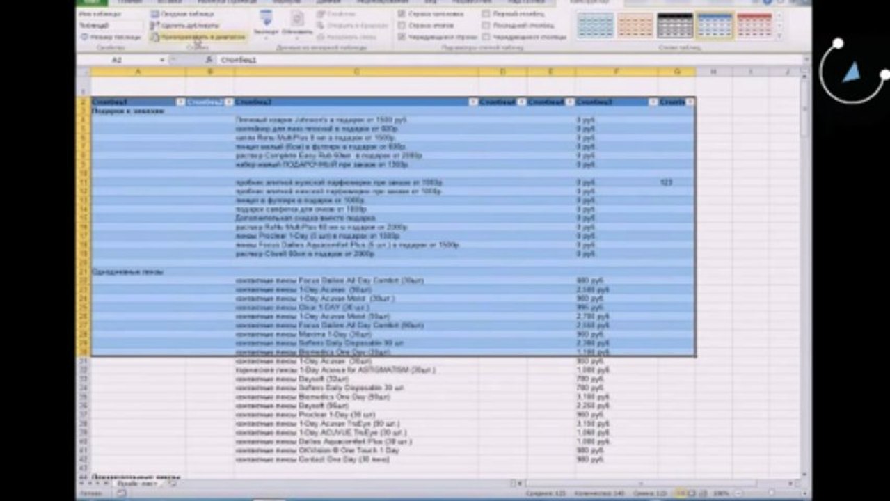Enable the Последний столбец checkbox

[486, 25]
